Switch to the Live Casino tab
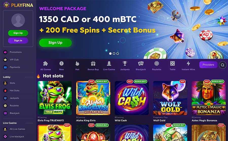The width and height of the screenshot is (228, 141). (x=109, y=66)
